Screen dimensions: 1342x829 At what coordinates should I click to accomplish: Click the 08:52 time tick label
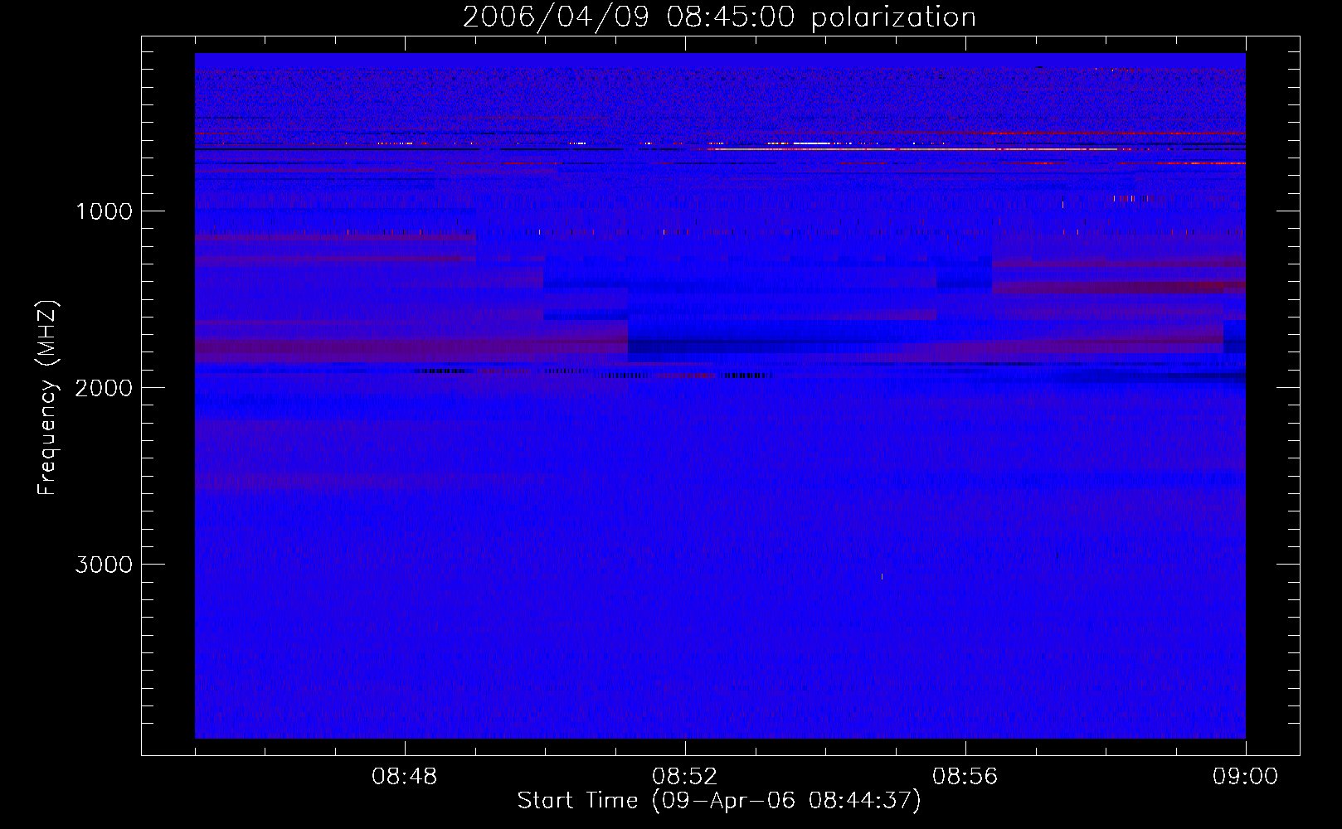coord(684,777)
